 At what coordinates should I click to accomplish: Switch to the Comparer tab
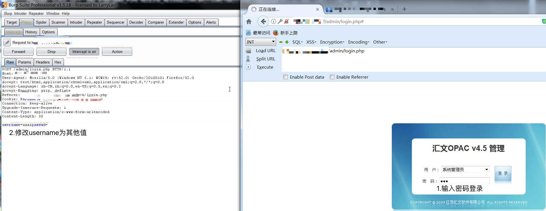[156, 22]
